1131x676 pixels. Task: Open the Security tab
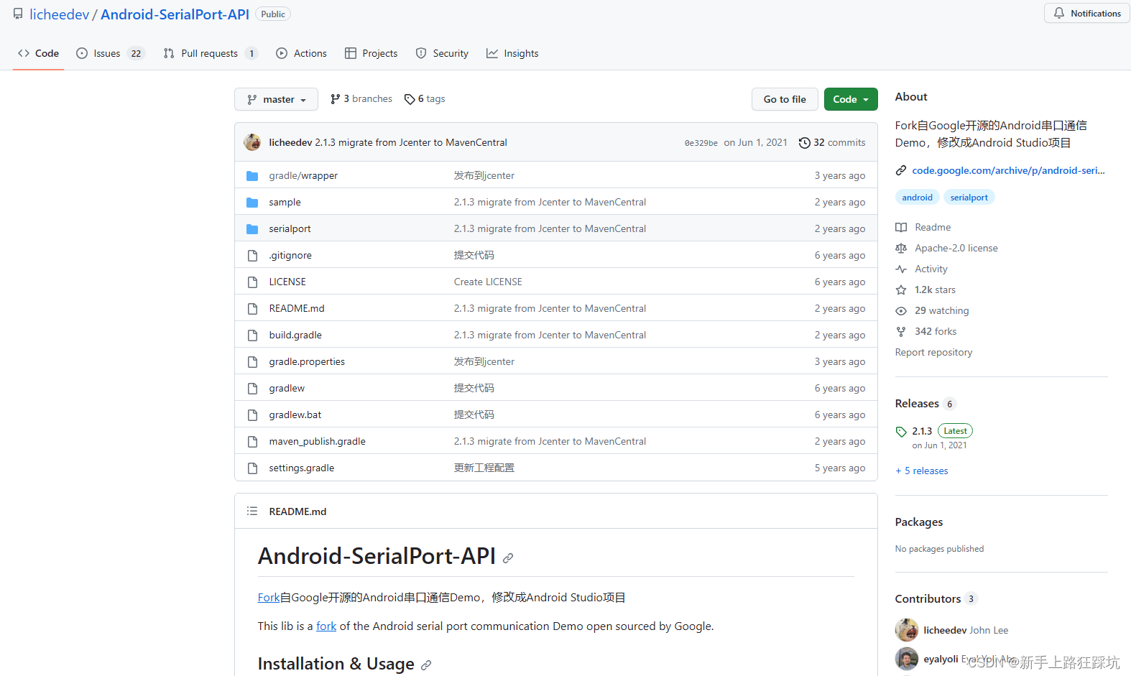tap(442, 53)
